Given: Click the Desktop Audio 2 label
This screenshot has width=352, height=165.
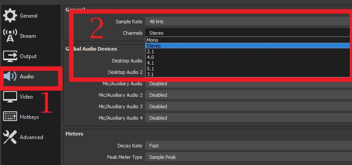Looking at the screenshot, I should click(125, 72).
